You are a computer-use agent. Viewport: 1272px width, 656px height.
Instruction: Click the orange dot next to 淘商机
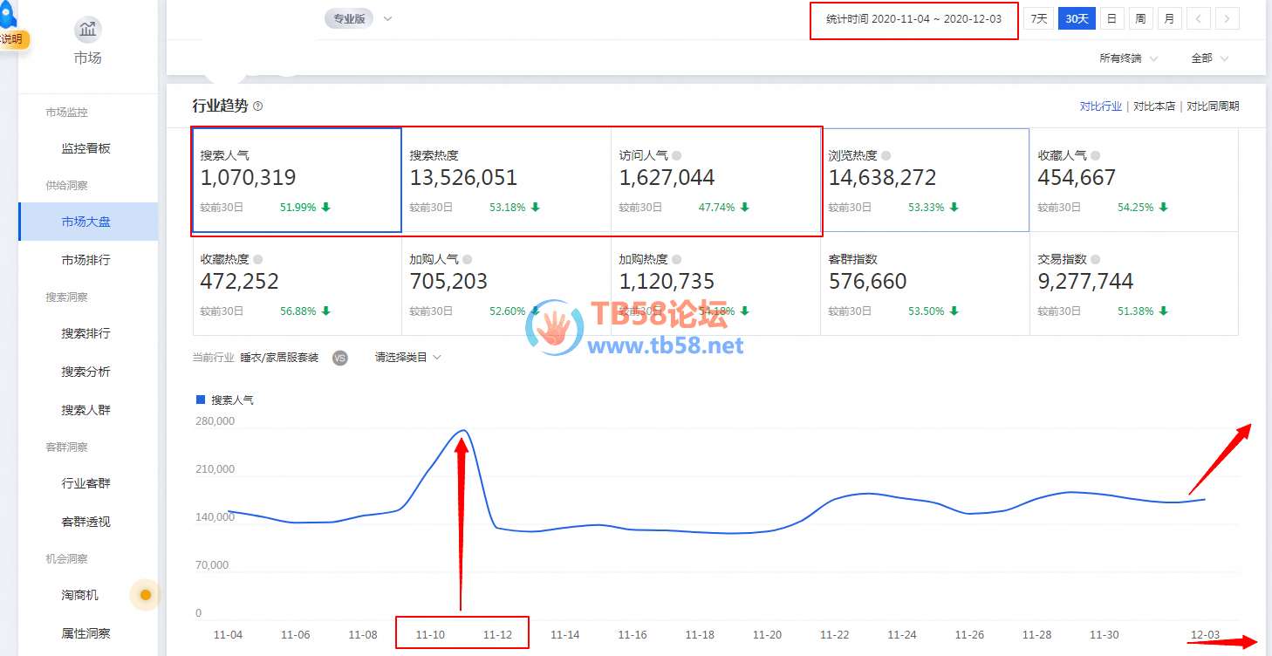[146, 595]
